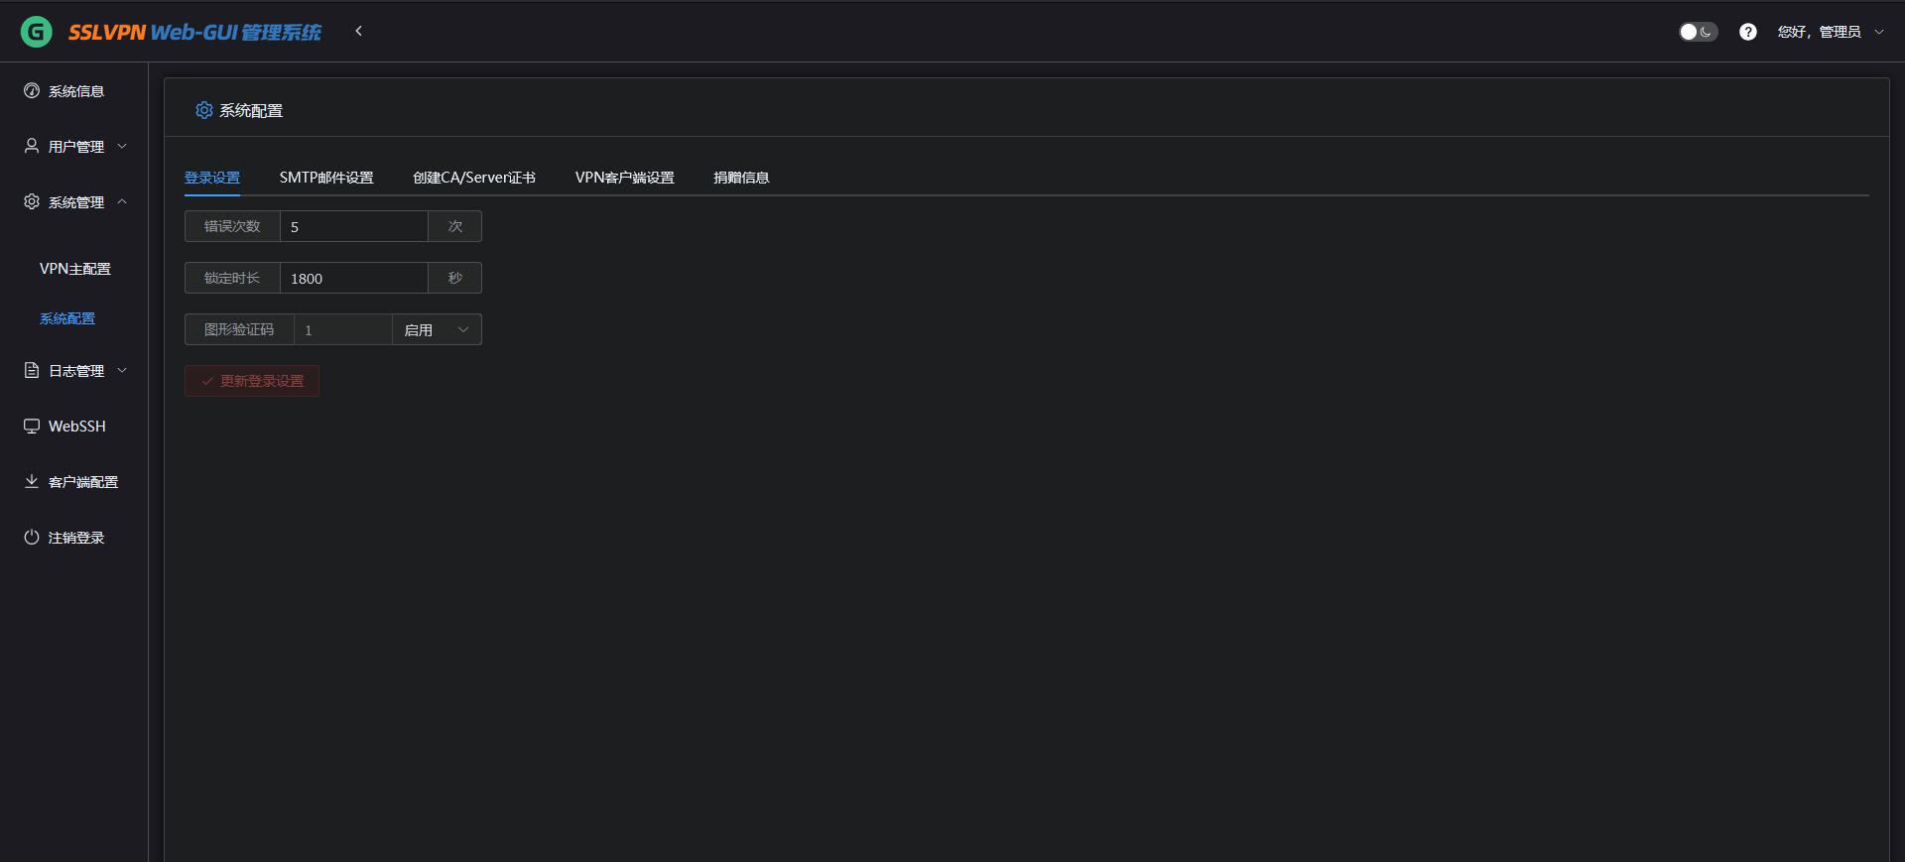Open WebSSH from the sidebar
Screen dimensions: 1905x862
74,427
